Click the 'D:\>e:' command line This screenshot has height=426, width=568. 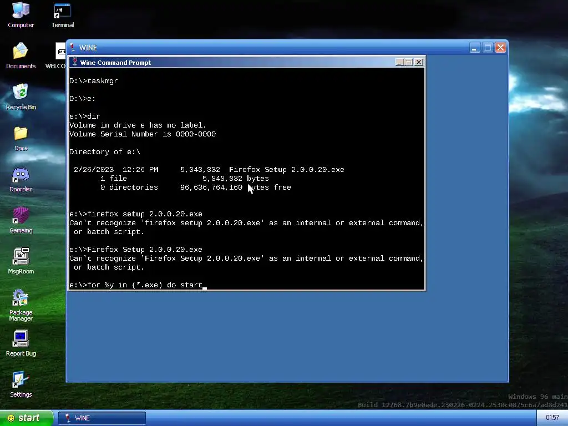coord(82,99)
